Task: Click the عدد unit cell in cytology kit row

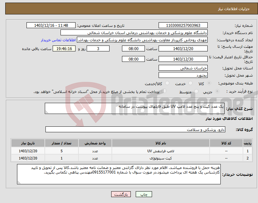Action: pos(95,158)
